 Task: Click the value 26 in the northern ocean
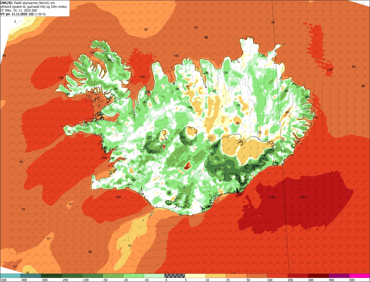pos(146,29)
